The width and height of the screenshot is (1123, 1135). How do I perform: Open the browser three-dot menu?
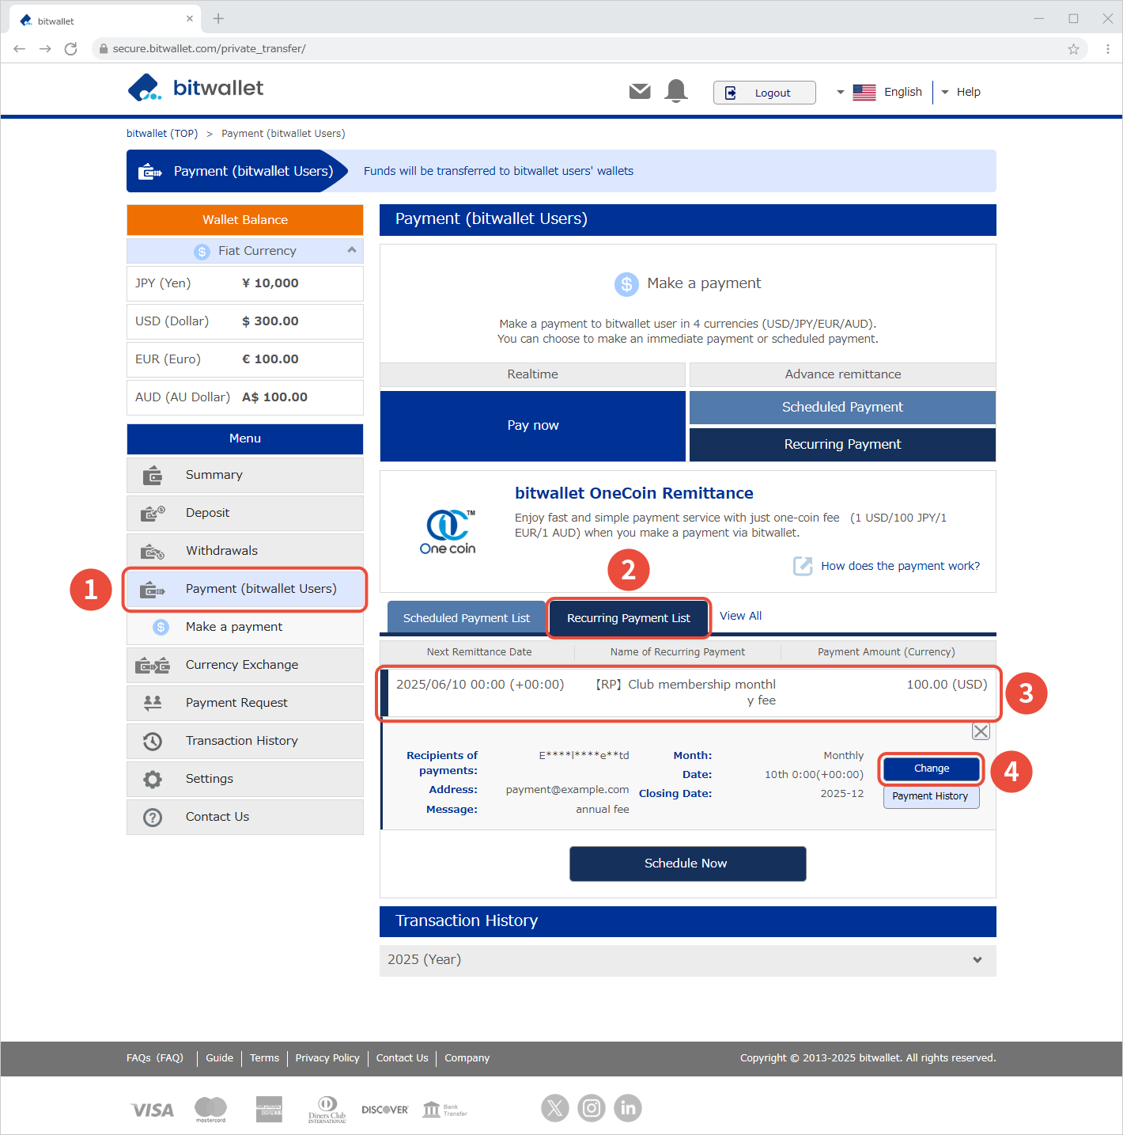(1108, 48)
